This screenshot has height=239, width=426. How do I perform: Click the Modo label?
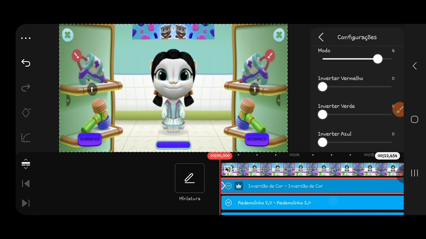(324, 50)
